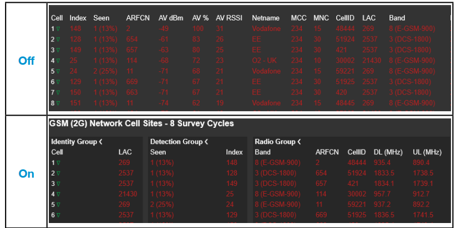Select Index 129 in Detection Group
Viewport: 456px width, 228px height.
pos(232,215)
